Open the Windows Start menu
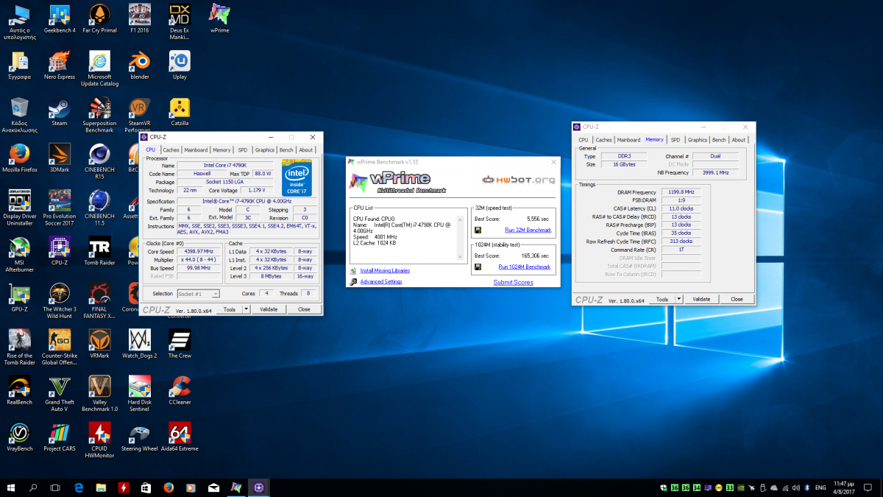The width and height of the screenshot is (883, 497). [12, 487]
